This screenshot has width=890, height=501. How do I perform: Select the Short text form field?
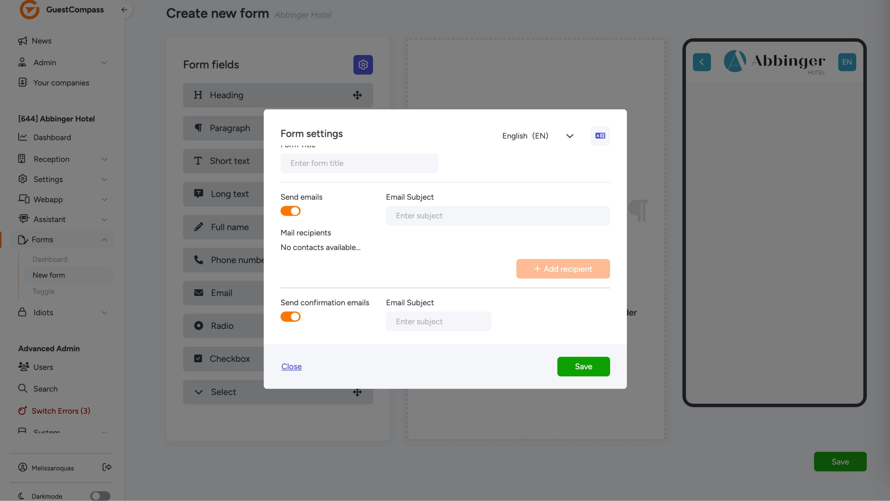224,161
